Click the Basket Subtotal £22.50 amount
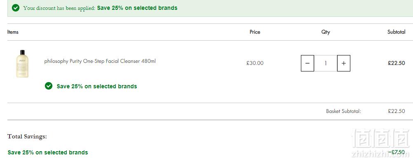 pyautogui.click(x=396, y=111)
